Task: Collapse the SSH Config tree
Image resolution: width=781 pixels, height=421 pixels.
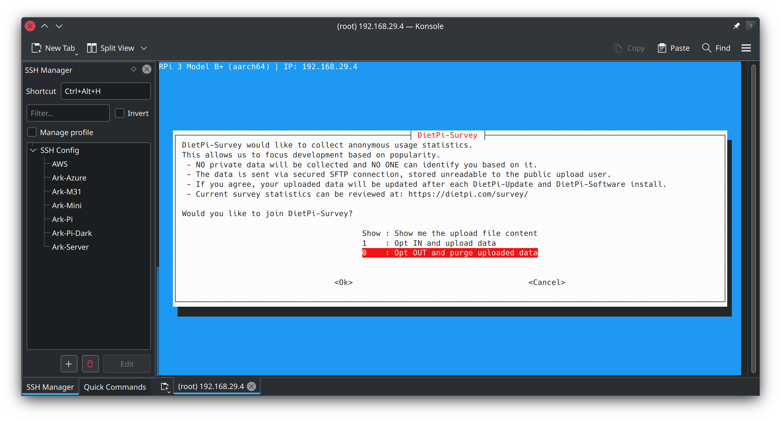Action: pos(33,150)
